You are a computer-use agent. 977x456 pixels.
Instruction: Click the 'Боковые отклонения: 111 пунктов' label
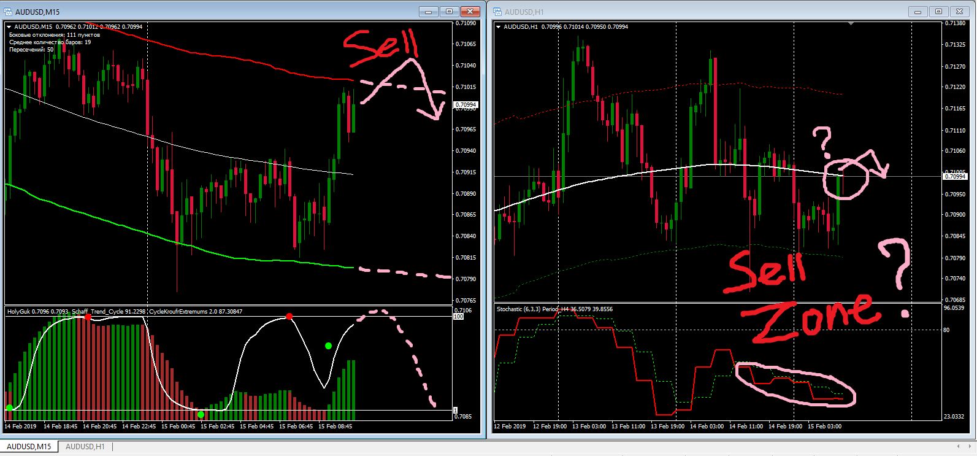[x=55, y=35]
